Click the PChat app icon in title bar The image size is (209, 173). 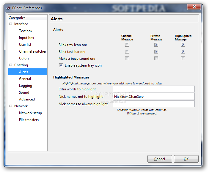pos(8,8)
